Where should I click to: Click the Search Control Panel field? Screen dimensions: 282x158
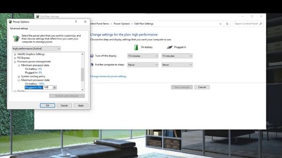point(248,24)
